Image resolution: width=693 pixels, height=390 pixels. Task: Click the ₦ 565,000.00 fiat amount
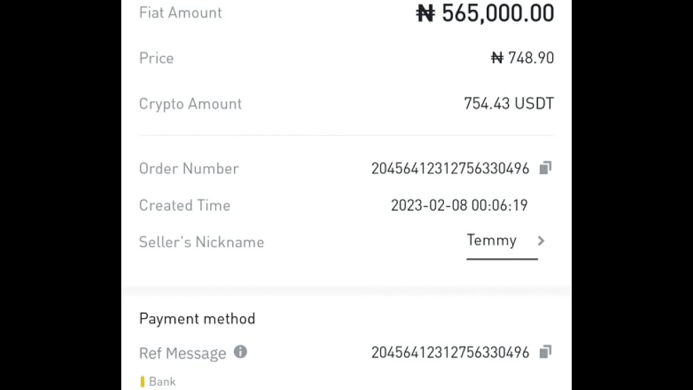tap(485, 14)
